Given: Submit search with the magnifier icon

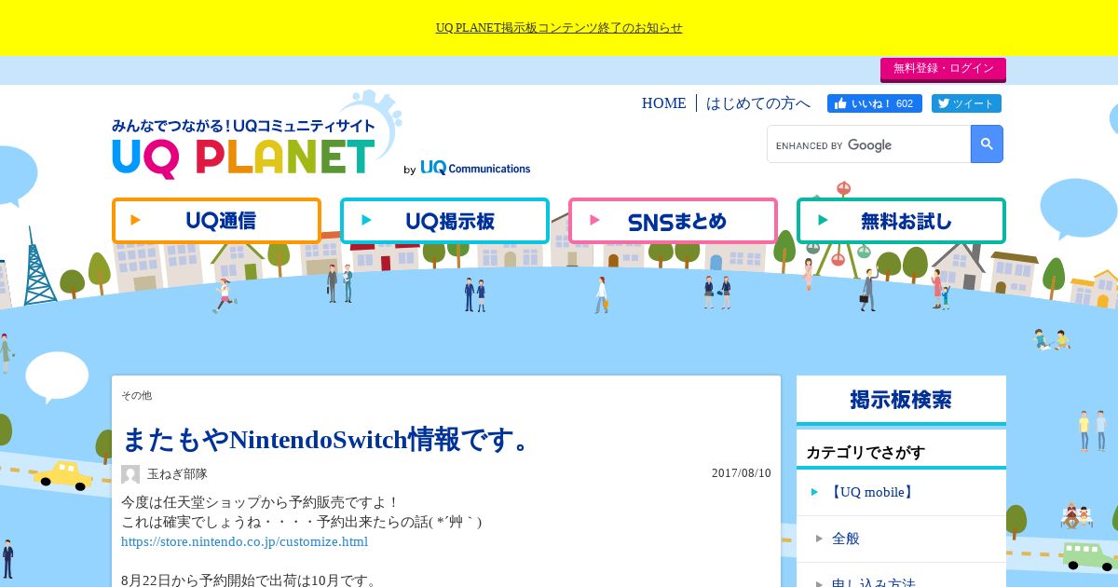Looking at the screenshot, I should pyautogui.click(x=987, y=144).
